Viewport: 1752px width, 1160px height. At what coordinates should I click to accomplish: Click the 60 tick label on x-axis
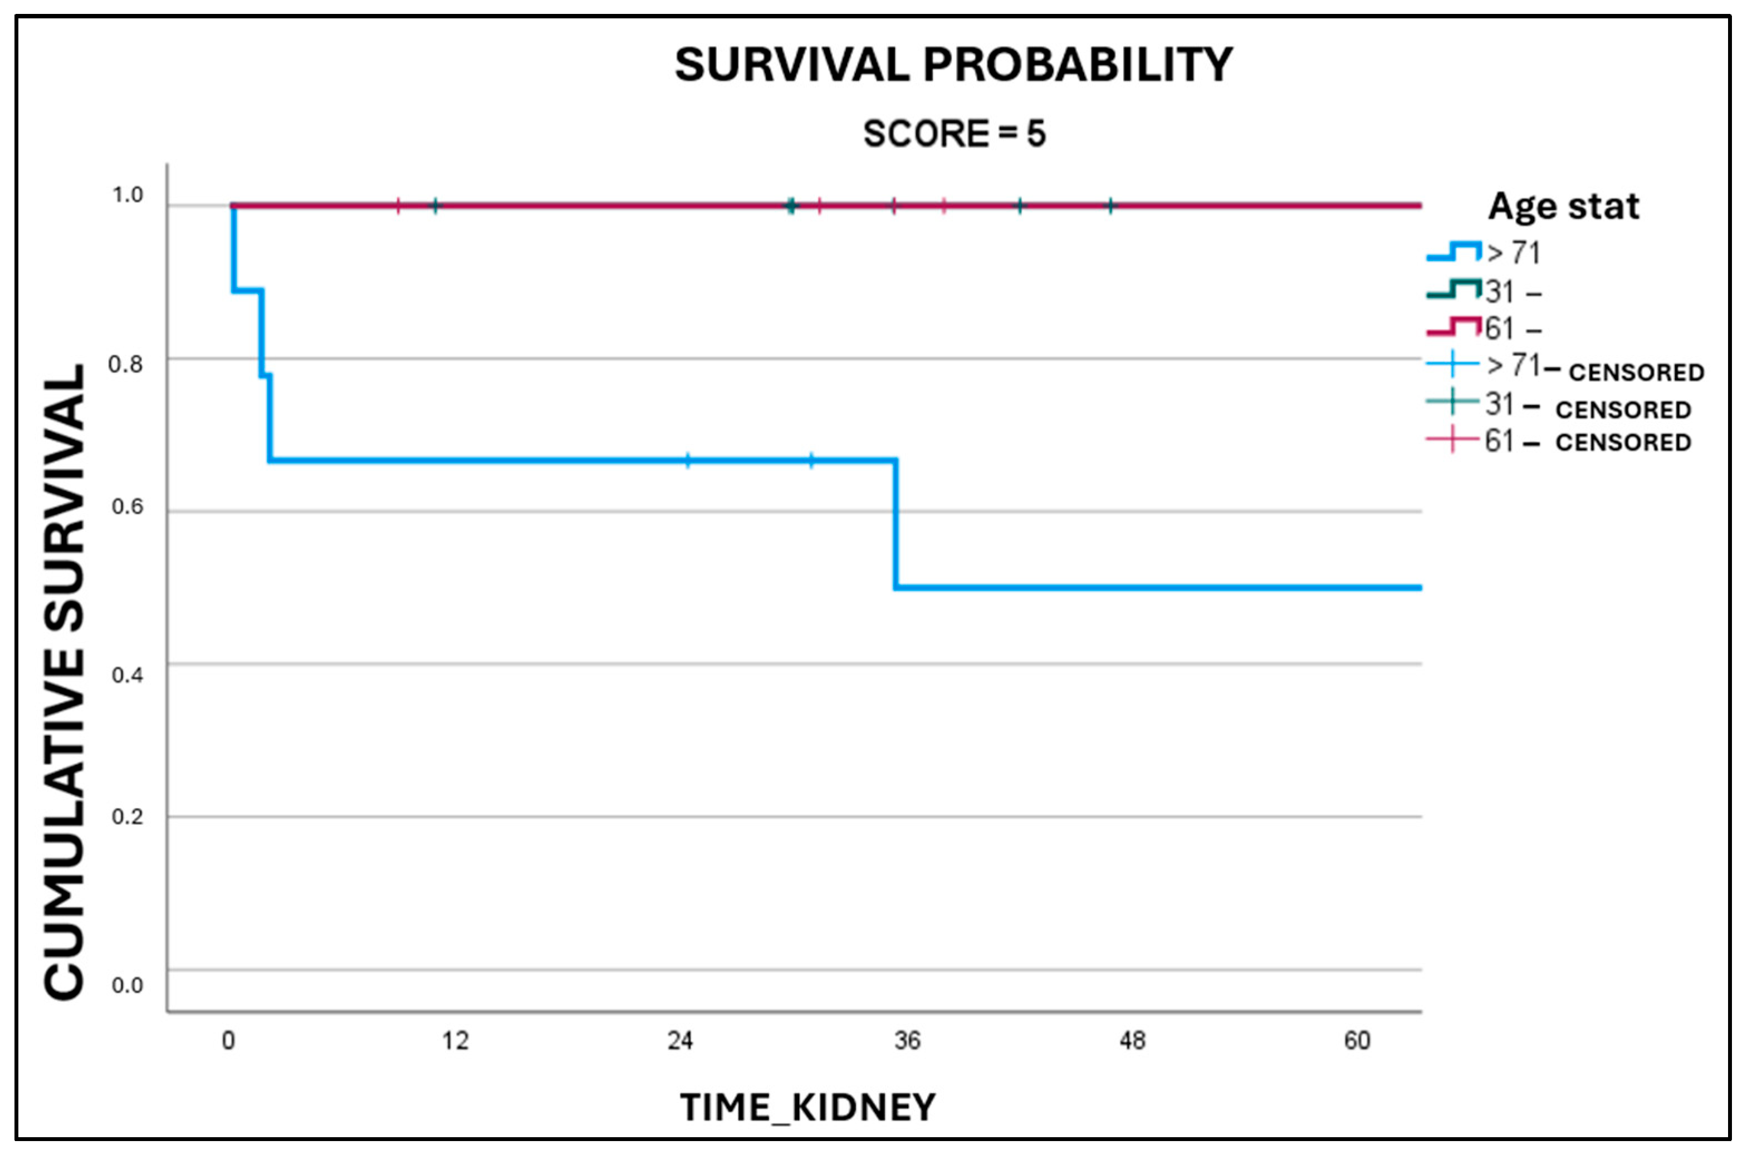click(x=1357, y=1041)
